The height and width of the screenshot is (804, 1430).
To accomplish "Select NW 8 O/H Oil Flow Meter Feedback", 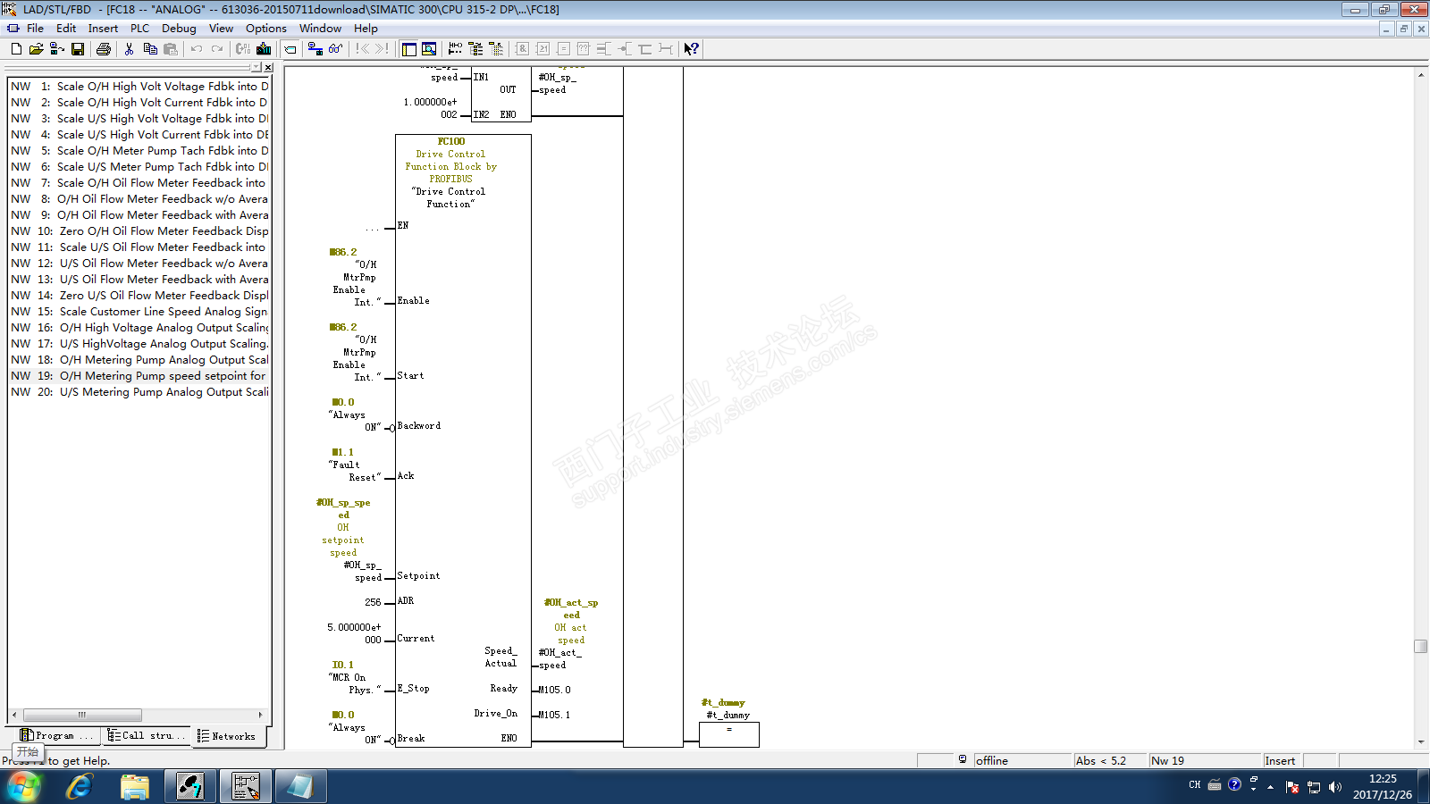I will pos(139,199).
